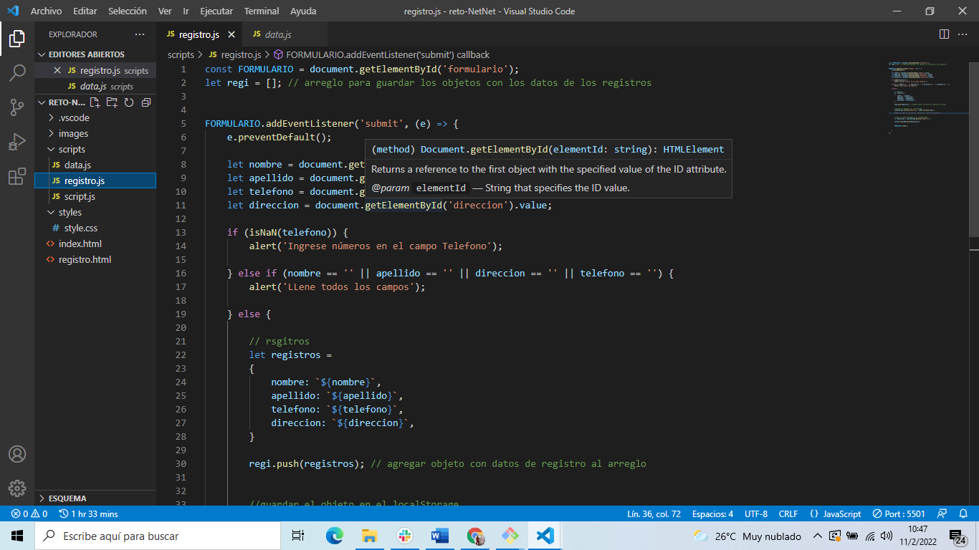This screenshot has height=550, width=979.
Task: Click errors and warnings status indicator
Action: (x=29, y=514)
